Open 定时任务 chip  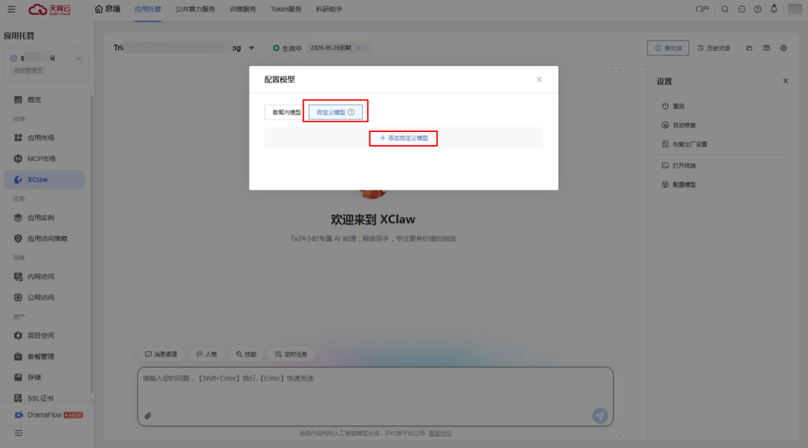point(291,355)
